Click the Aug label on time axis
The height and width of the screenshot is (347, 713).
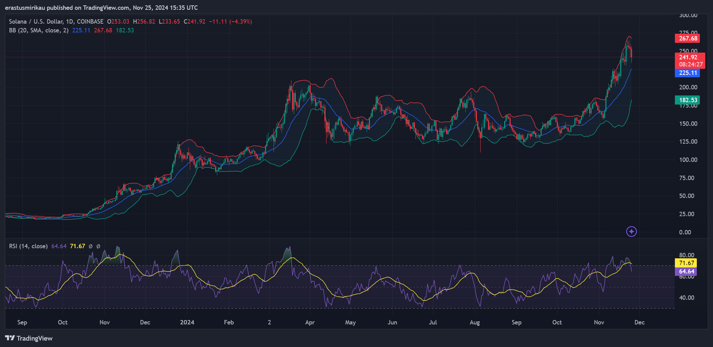pyautogui.click(x=475, y=322)
